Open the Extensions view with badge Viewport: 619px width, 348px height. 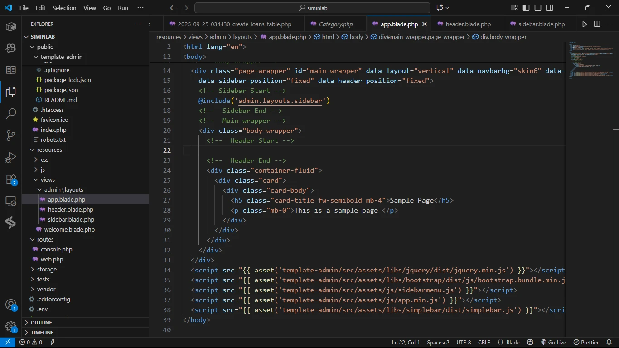tap(11, 179)
